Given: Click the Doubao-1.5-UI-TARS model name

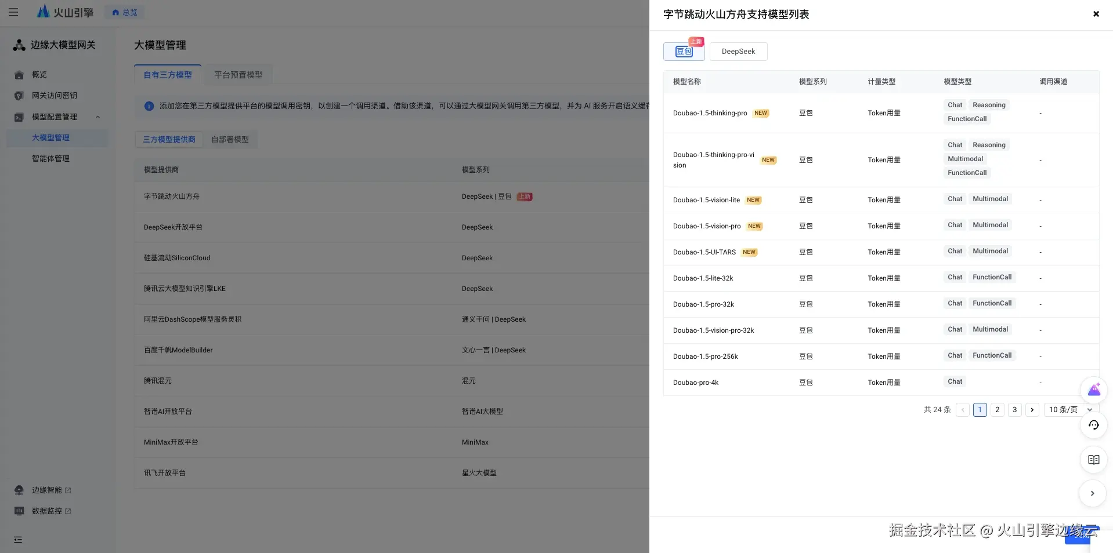Looking at the screenshot, I should coord(704,252).
